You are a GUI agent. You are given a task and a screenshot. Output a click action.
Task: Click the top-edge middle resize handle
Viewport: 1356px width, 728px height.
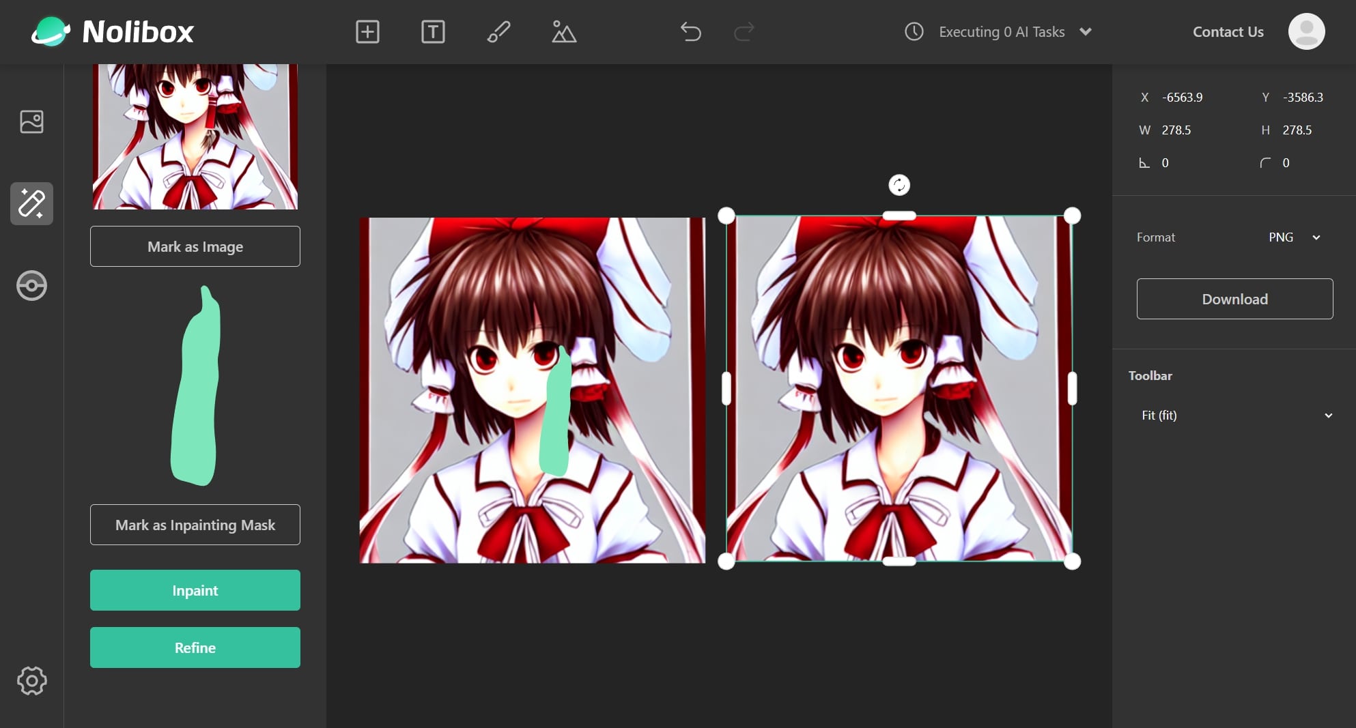(x=899, y=216)
